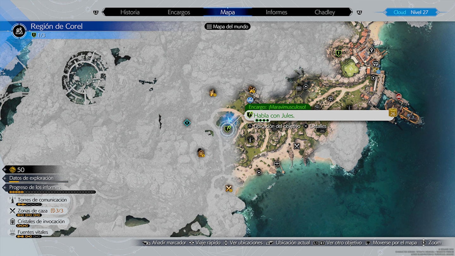Click the Región de Corel title
This screenshot has height=256, width=455.
(x=57, y=26)
